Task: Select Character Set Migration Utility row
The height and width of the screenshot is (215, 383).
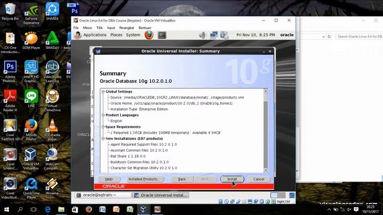Action: [144, 168]
